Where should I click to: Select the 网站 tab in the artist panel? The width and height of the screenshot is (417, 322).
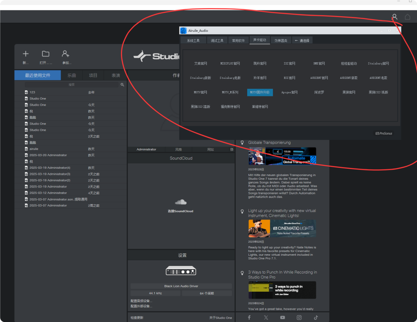(x=211, y=150)
